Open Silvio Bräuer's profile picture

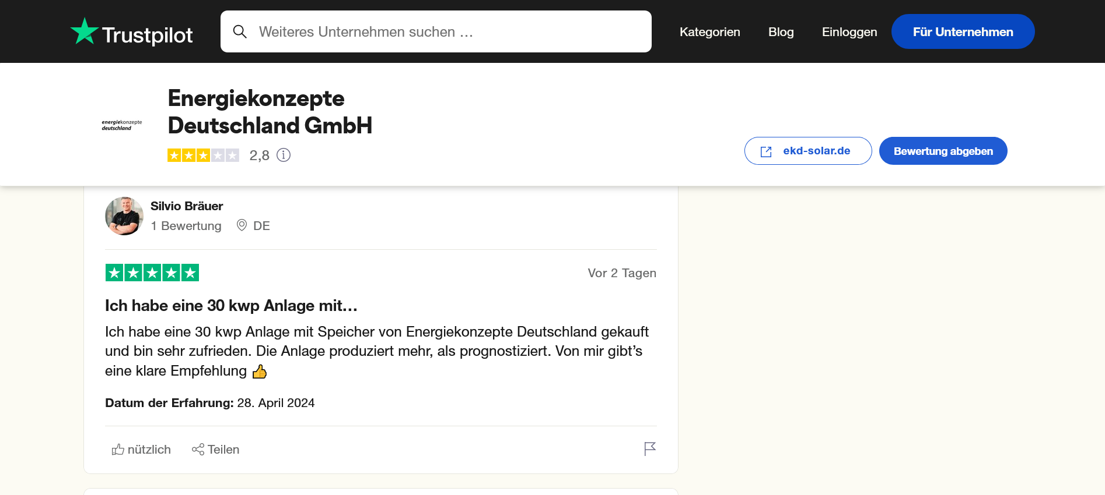coord(124,216)
